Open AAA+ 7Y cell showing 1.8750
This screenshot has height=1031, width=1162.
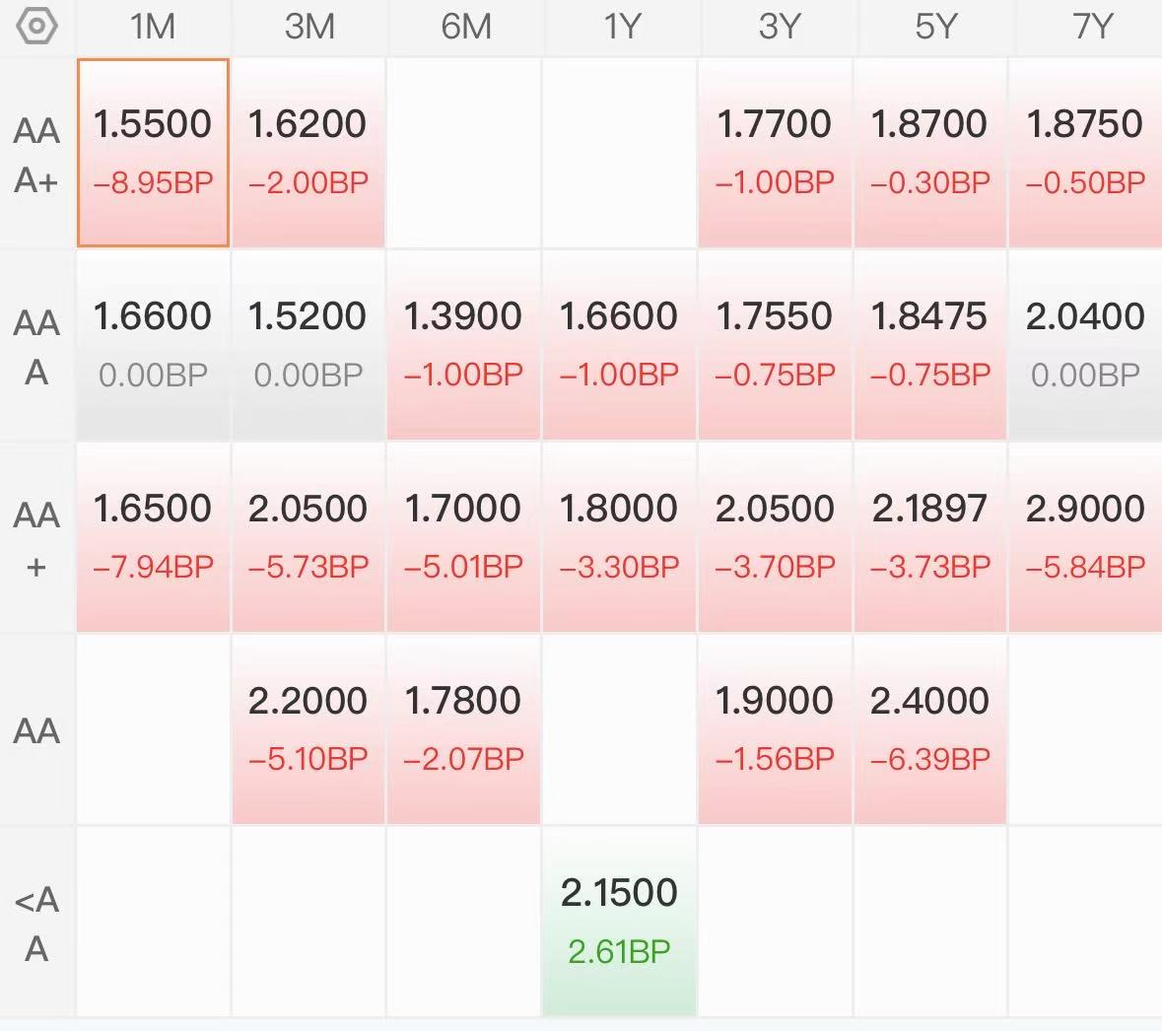click(1085, 153)
